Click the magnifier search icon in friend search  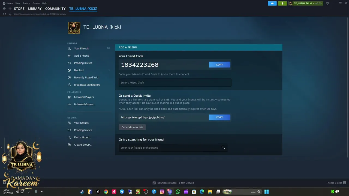pyautogui.click(x=223, y=148)
